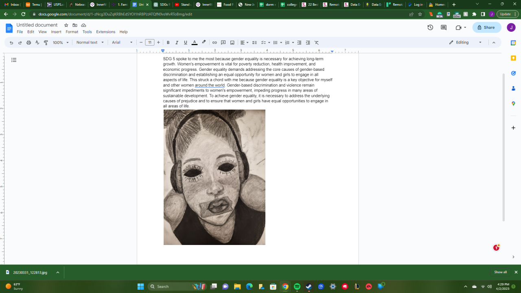Open the Extensions menu

(105, 32)
